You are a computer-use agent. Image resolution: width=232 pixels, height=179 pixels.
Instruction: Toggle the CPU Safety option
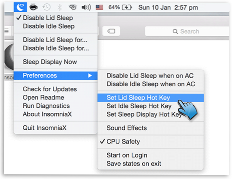[x=123, y=142]
